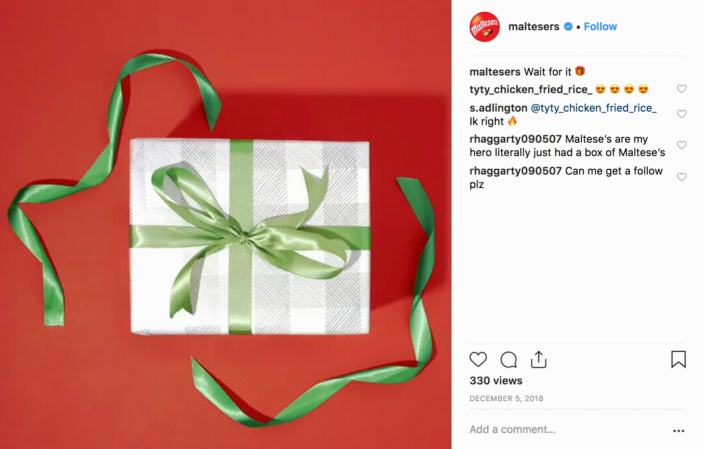Like tyty_chicken_fried_rice_ emoji comment
The width and height of the screenshot is (704, 449).
[681, 89]
